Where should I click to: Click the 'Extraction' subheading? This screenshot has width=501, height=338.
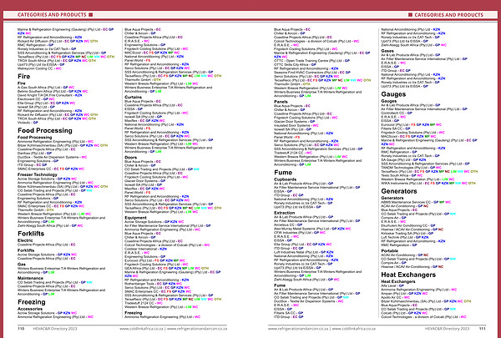point(285,213)
